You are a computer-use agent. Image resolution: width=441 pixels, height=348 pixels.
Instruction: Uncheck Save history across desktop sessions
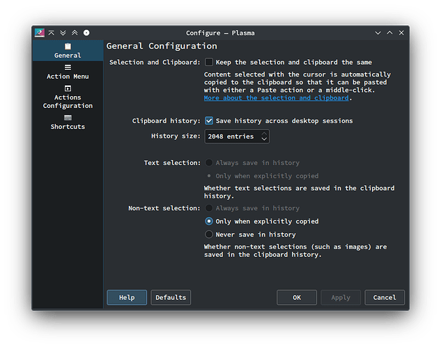pyautogui.click(x=209, y=121)
